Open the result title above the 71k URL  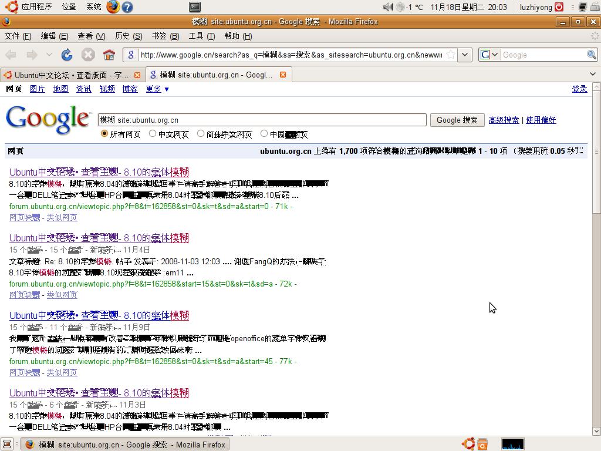[99, 172]
